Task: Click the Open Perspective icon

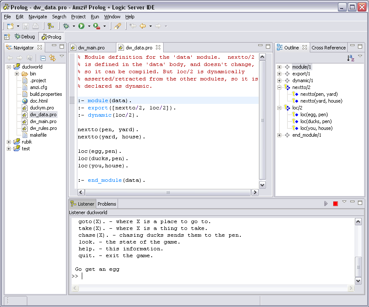Action: 7,37
